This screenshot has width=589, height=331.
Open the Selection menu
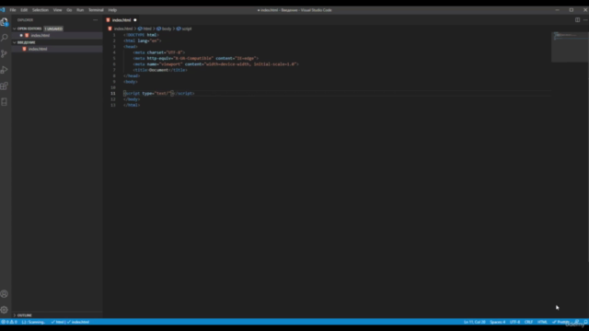coord(40,10)
